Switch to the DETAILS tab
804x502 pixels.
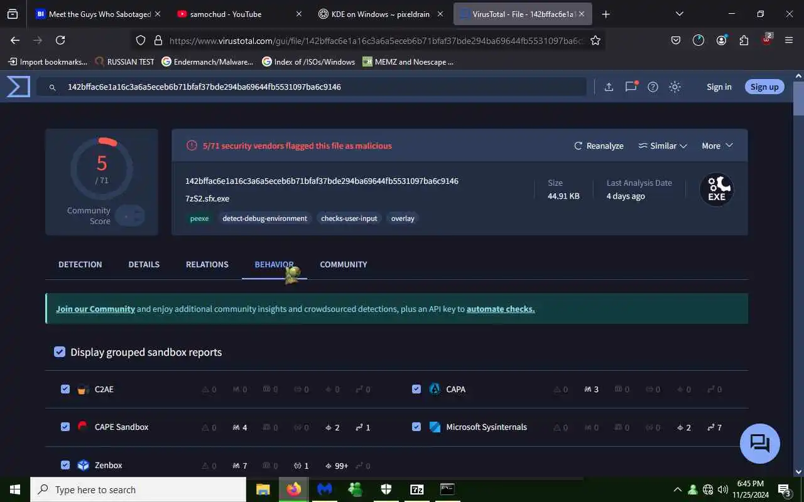pos(144,264)
